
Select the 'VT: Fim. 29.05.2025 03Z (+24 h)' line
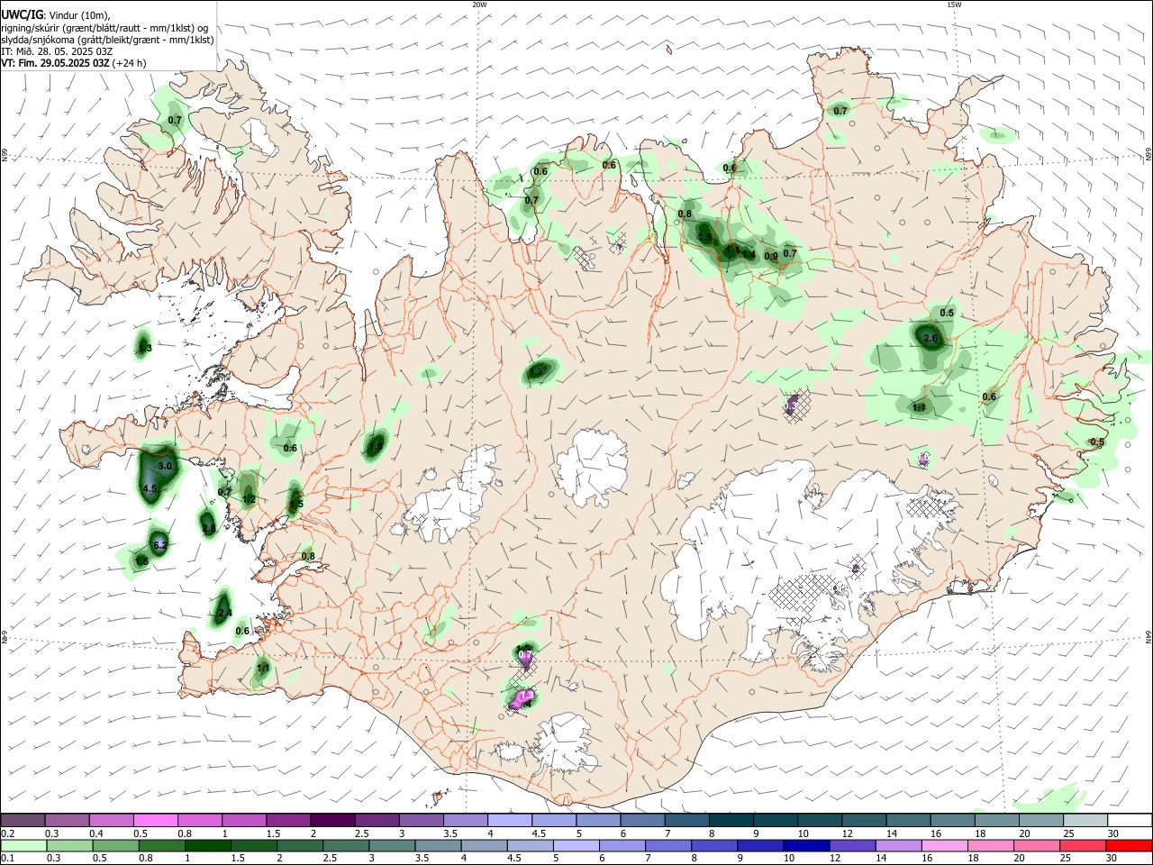point(74,63)
